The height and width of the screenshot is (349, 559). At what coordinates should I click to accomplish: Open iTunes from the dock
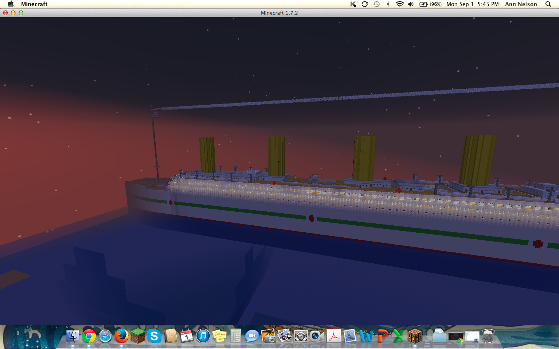[203, 336]
